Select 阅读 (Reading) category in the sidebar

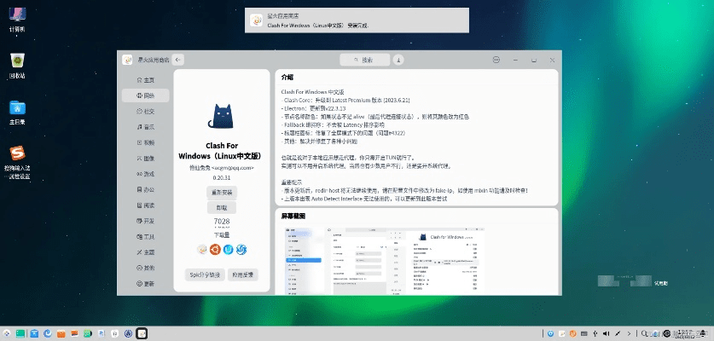146,205
